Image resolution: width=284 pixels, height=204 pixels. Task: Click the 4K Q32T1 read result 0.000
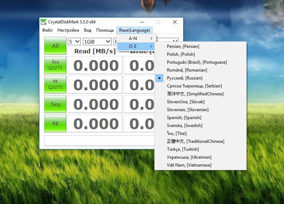pyautogui.click(x=95, y=85)
